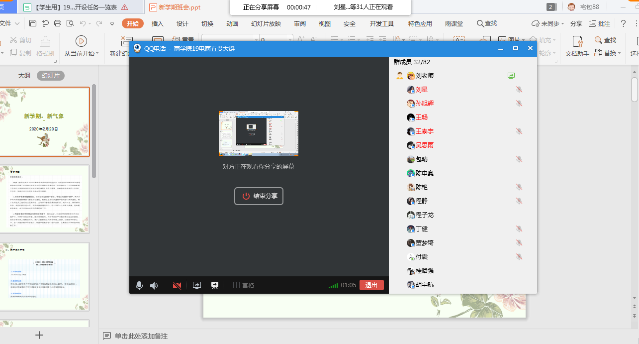Click 结束分享 to stop sharing
The image size is (639, 344).
tap(260, 196)
